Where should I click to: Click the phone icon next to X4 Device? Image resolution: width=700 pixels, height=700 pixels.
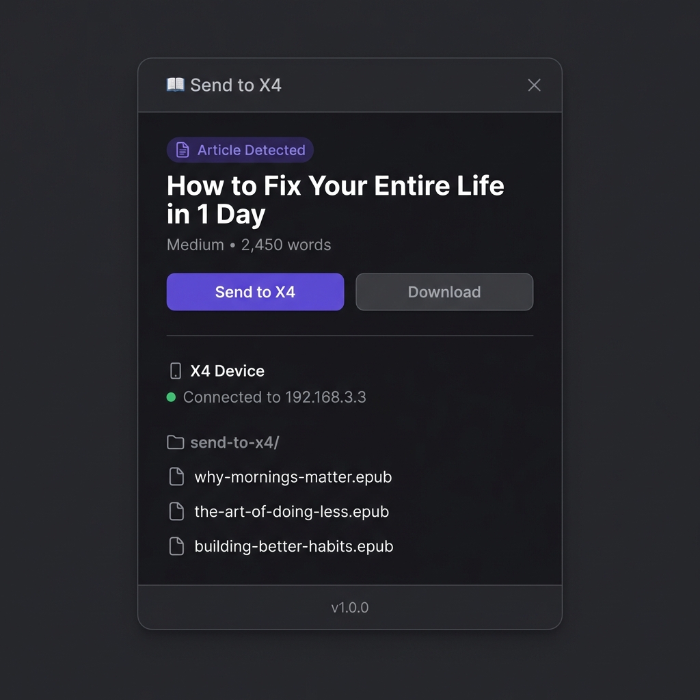click(175, 371)
